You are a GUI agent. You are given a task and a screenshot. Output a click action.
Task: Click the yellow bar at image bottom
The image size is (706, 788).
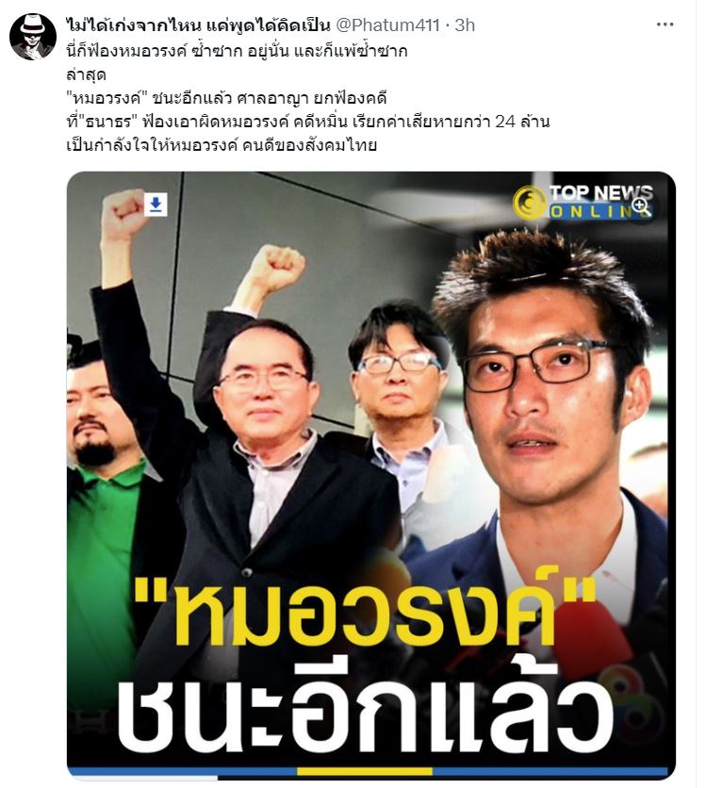click(365, 771)
